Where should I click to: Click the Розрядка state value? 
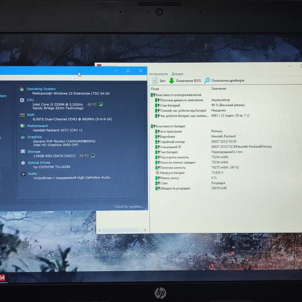218,183
